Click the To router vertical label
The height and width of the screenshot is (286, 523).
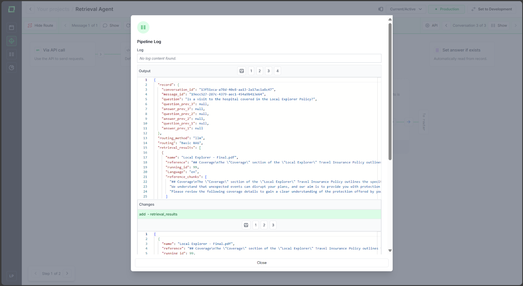424,122
